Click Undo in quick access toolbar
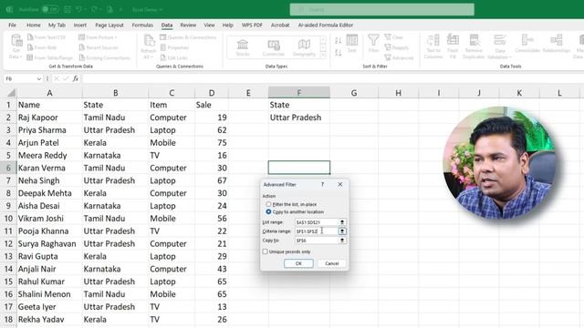 point(78,9)
